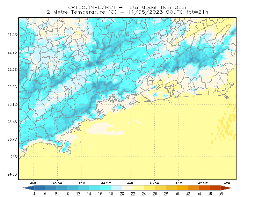
Task: Click the latitude label '22.2S'
Action: pyautogui.click(x=12, y=52)
